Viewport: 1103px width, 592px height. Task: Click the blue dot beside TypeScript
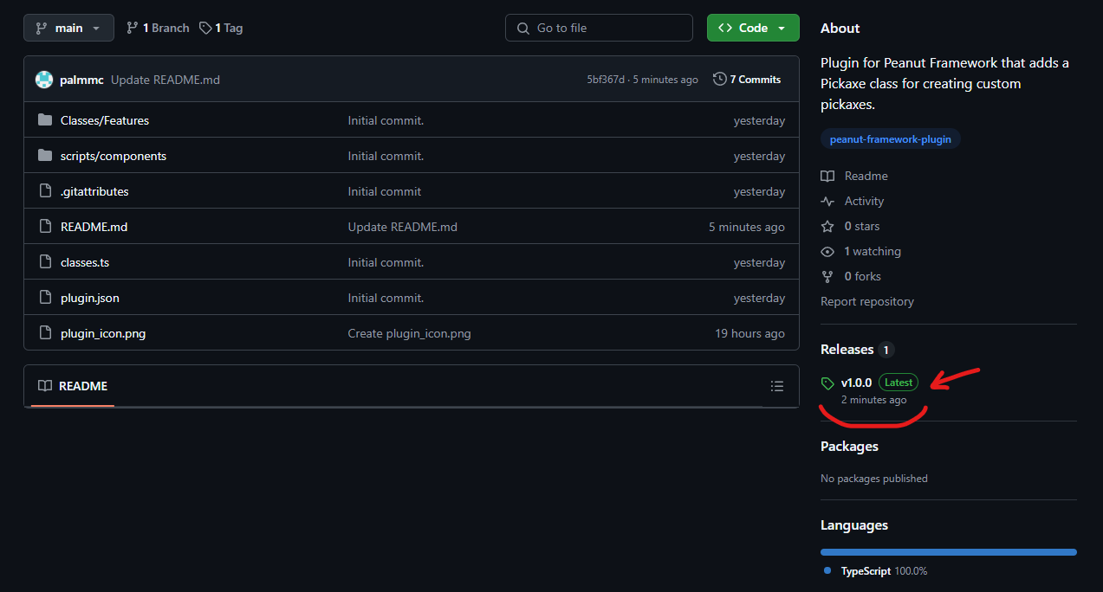(827, 570)
